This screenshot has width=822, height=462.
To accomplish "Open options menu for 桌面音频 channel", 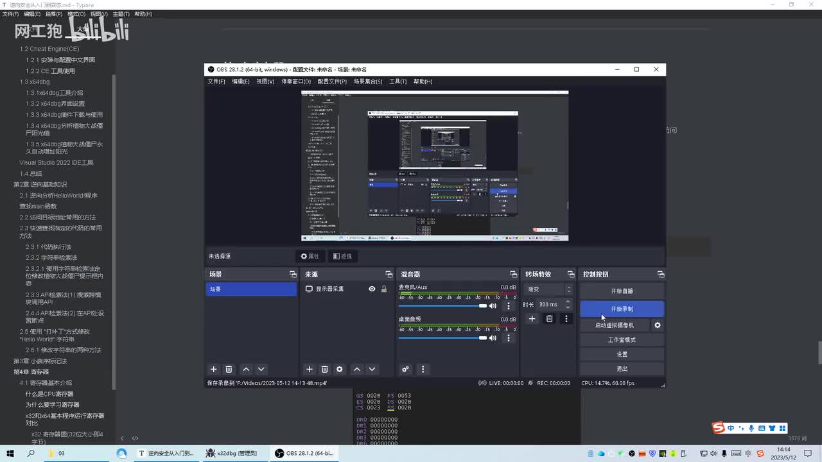I will (x=509, y=338).
